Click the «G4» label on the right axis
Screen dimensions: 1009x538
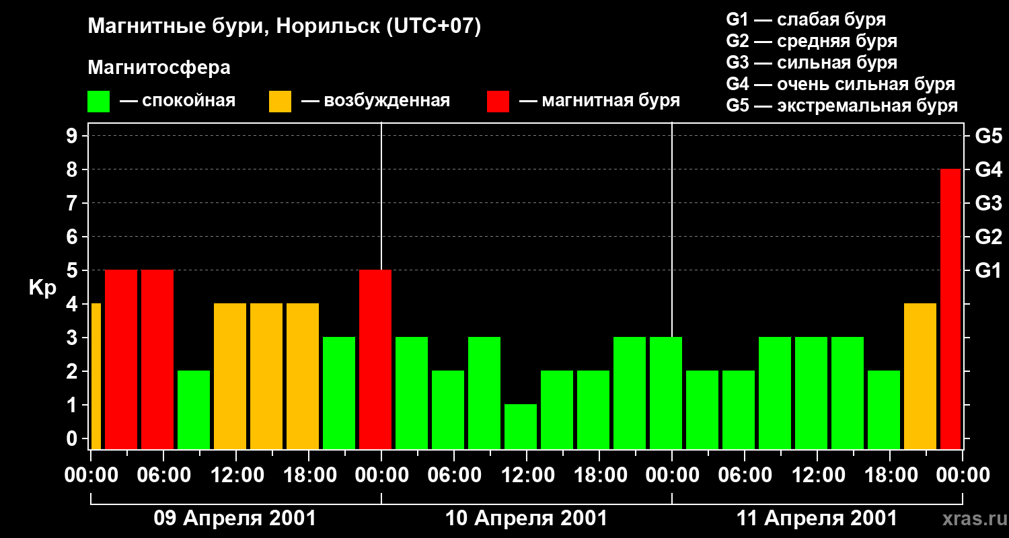click(988, 170)
